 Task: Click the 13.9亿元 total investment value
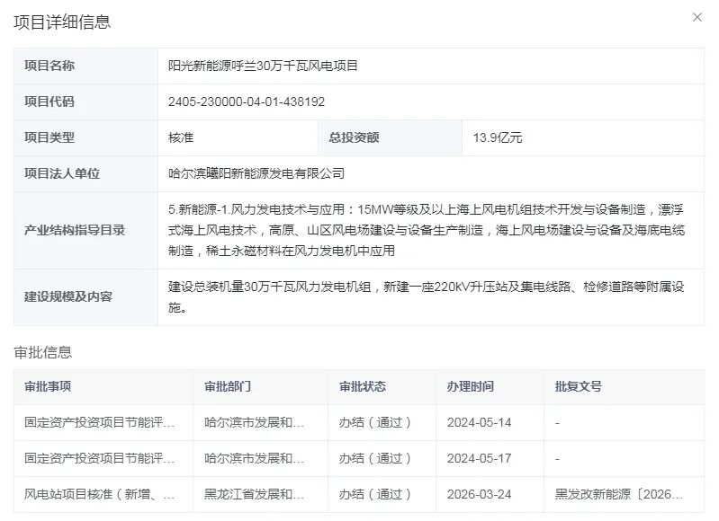tap(498, 137)
